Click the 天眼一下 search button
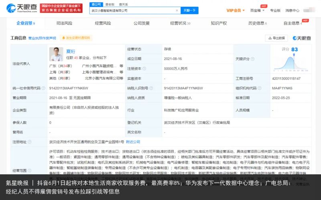 (189, 10)
